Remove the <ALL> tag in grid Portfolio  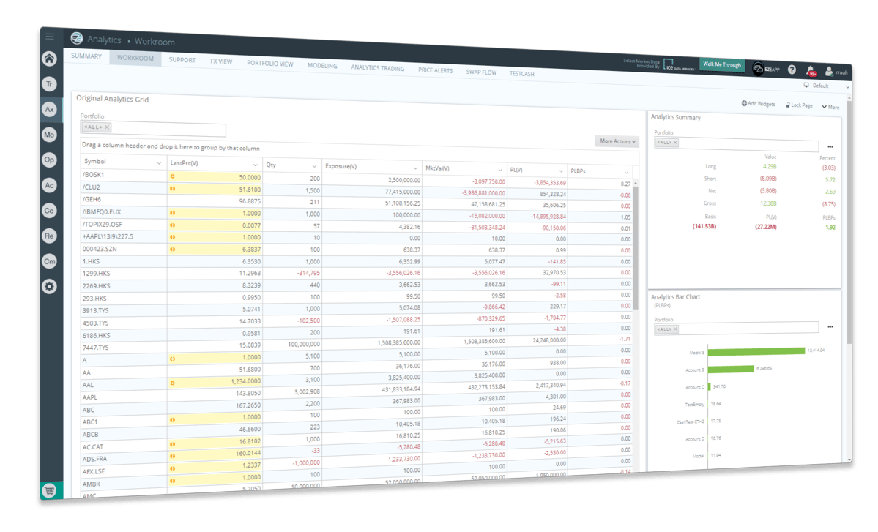107,127
